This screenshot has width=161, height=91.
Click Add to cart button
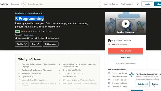click(126, 51)
